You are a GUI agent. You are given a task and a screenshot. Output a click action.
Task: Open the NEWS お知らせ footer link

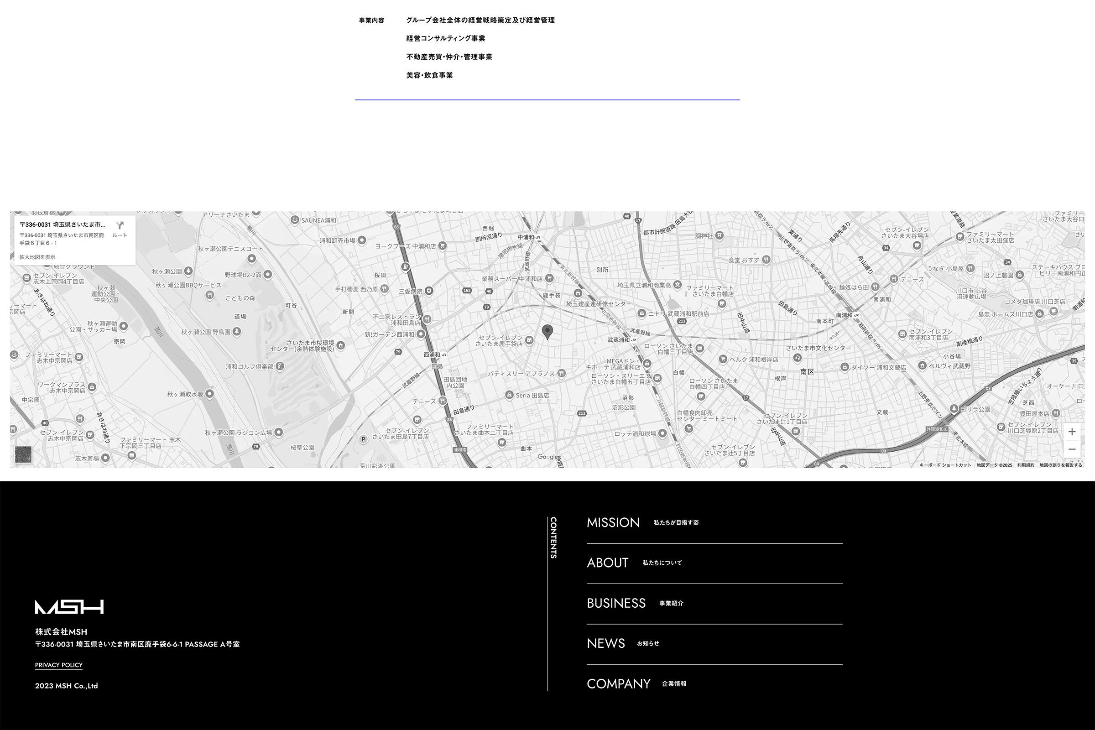[606, 643]
